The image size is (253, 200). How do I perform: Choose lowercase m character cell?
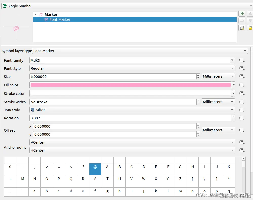click(x=180, y=192)
